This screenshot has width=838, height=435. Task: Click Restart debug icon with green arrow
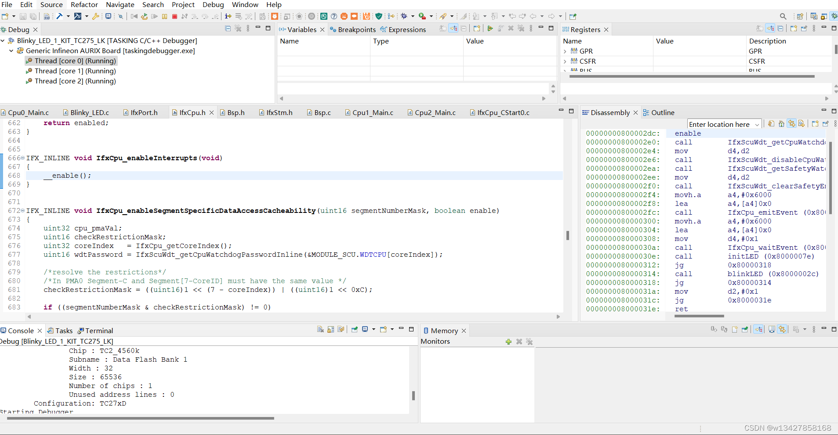[x=144, y=16]
